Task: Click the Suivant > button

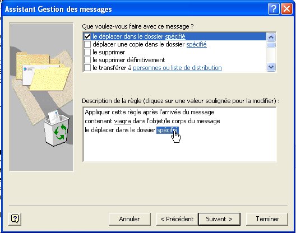Action: (219, 219)
